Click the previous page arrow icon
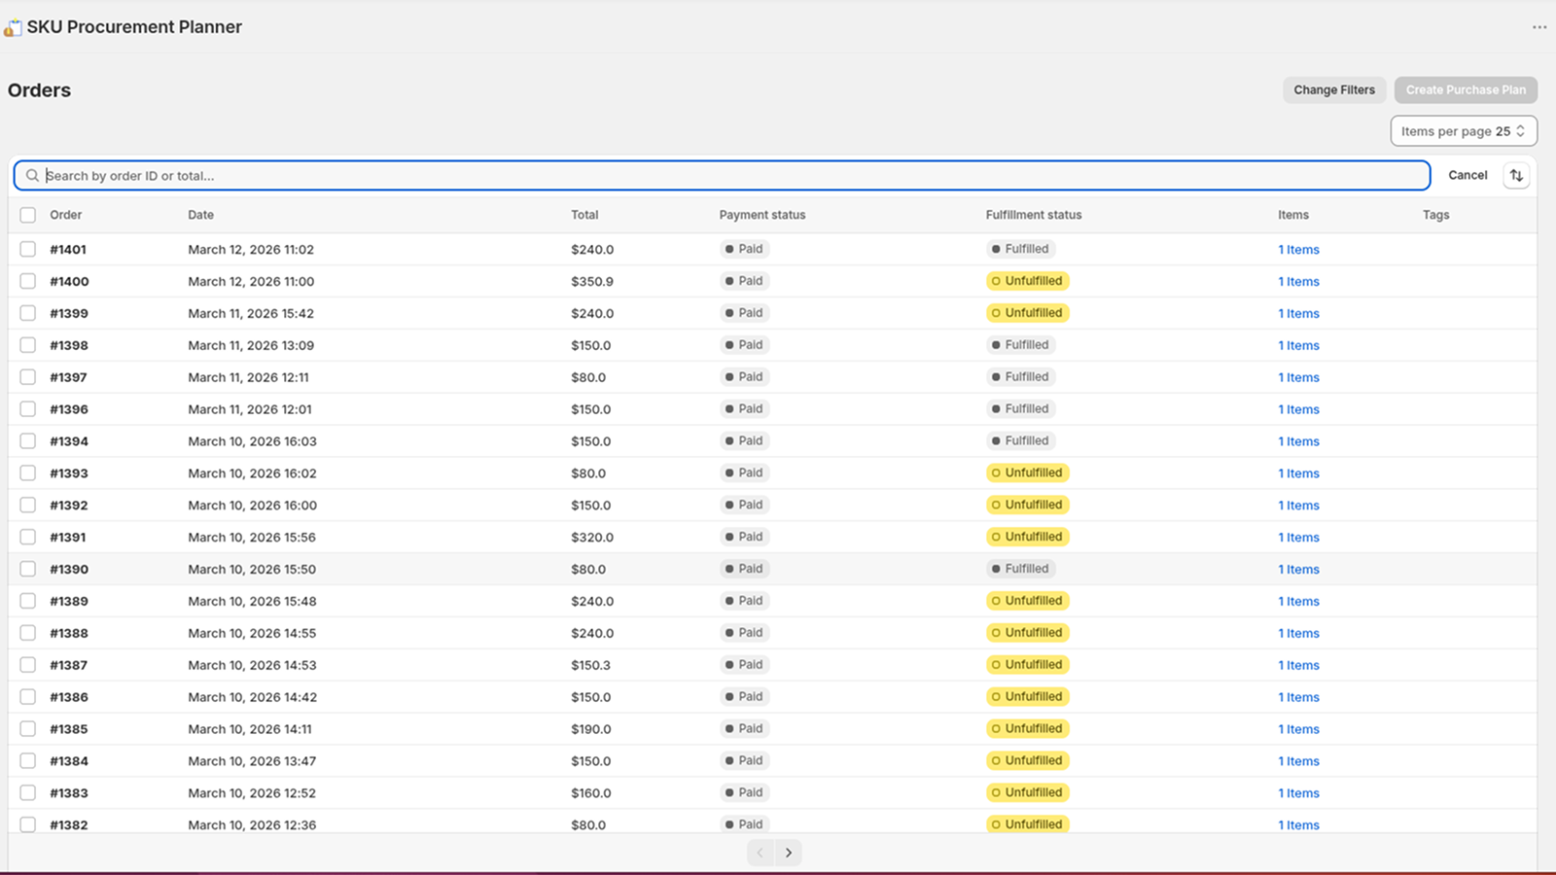 tap(760, 852)
